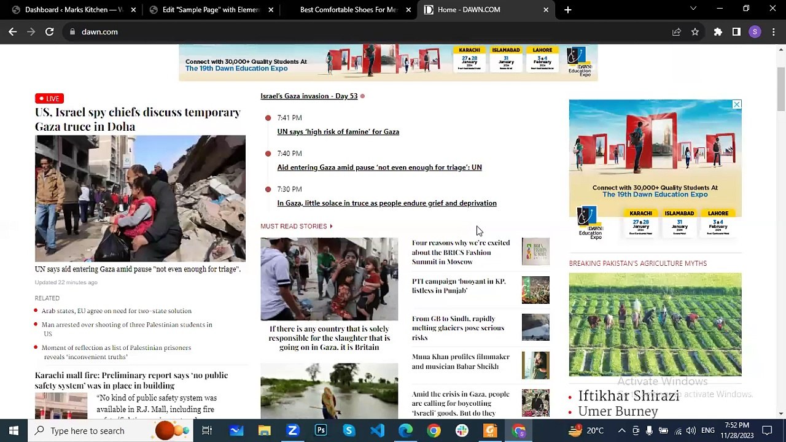Open 'Aid entering Gaza amid pause' live update
This screenshot has width=786, height=442.
click(x=379, y=167)
